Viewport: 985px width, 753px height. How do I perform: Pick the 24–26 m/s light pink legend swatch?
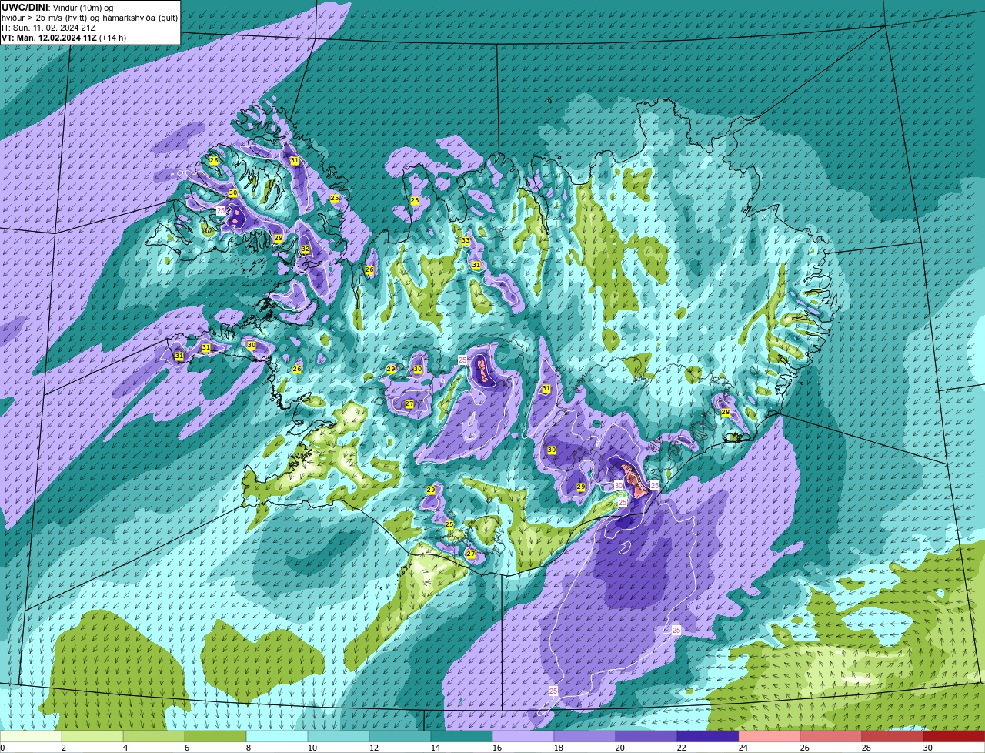tap(770, 736)
